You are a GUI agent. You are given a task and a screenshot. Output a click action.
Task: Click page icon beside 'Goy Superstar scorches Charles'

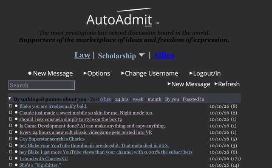coord(11,139)
